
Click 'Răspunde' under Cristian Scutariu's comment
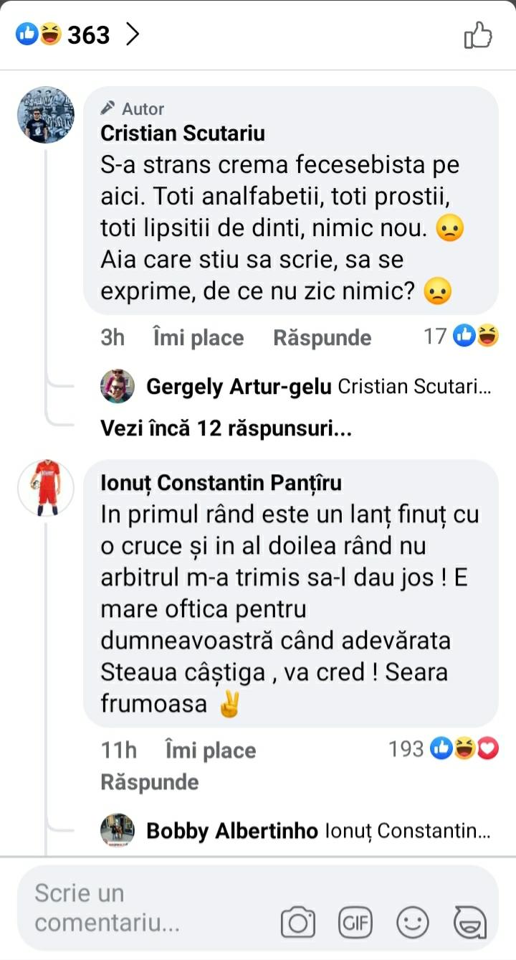pyautogui.click(x=322, y=338)
